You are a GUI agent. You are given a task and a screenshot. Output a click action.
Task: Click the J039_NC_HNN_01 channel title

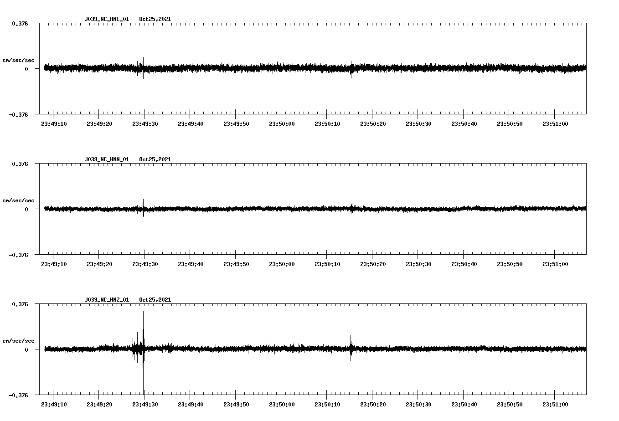[x=107, y=159]
